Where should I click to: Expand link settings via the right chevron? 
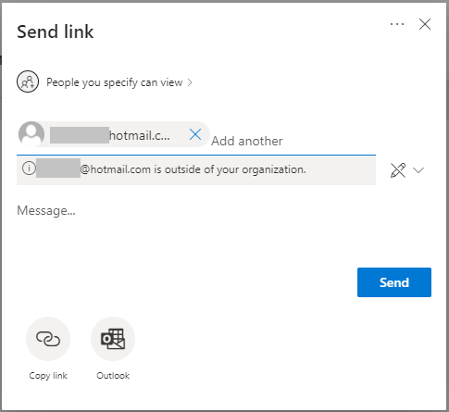click(190, 82)
